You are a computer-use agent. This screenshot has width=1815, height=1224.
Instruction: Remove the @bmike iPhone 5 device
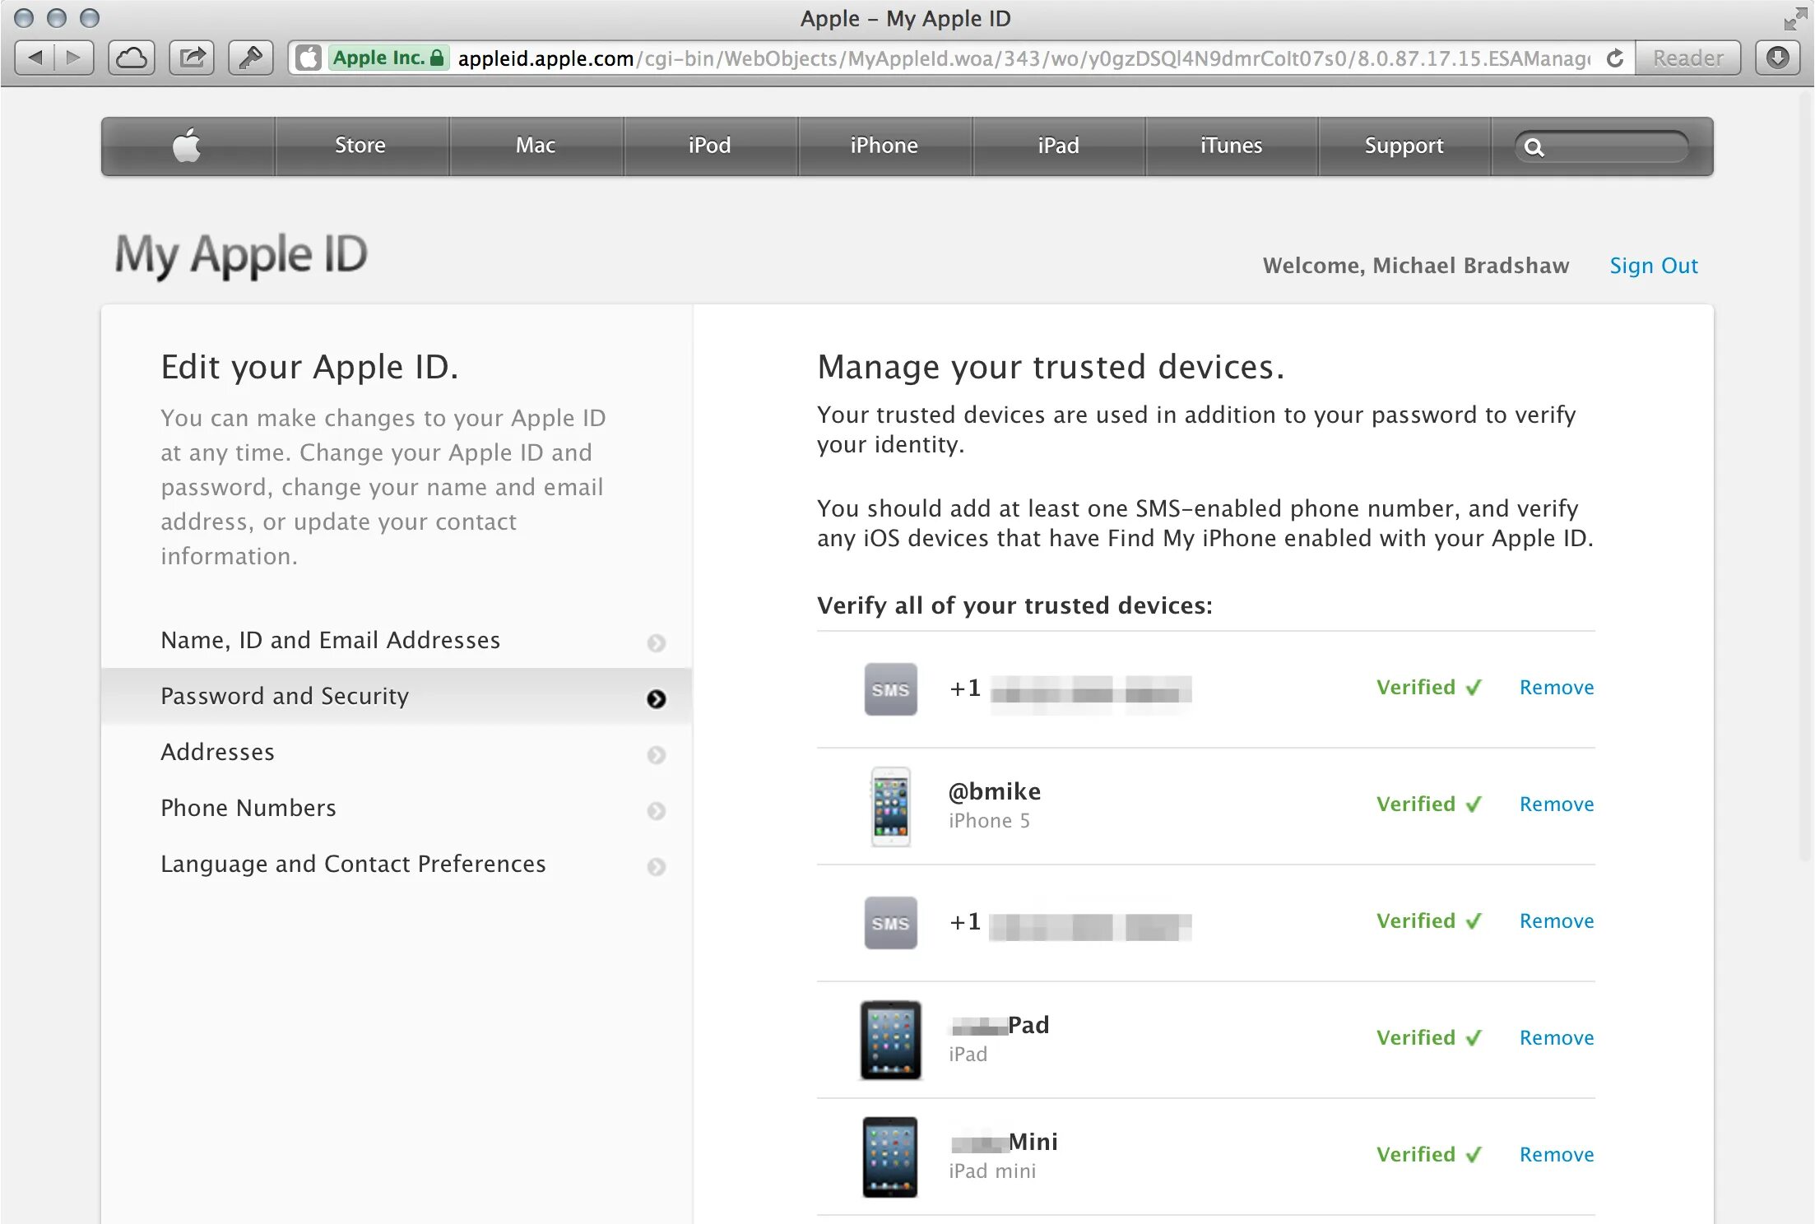point(1557,804)
